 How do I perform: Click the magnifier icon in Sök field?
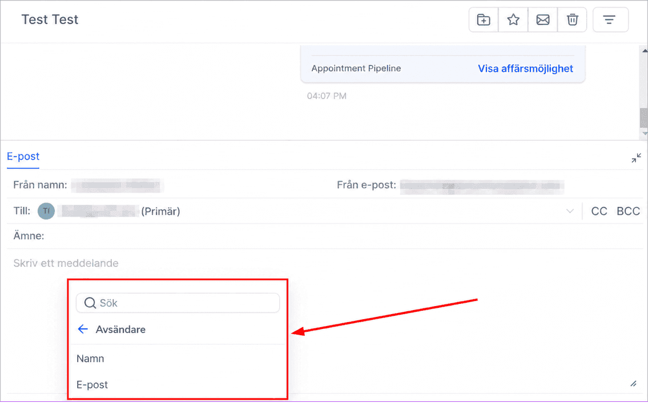(x=90, y=303)
